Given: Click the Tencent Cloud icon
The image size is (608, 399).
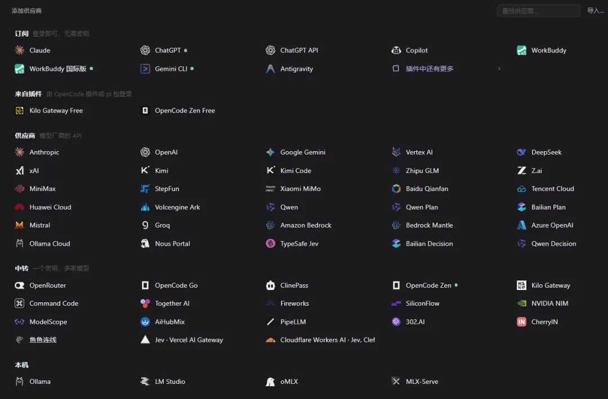Looking at the screenshot, I should 521,189.
